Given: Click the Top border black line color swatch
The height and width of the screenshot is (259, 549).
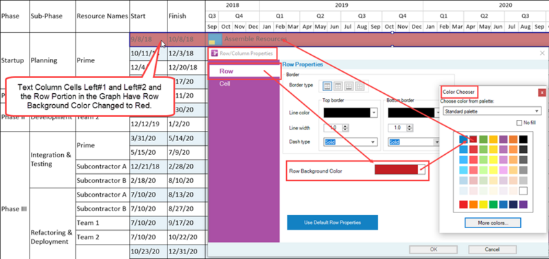Looking at the screenshot, I should (x=347, y=112).
